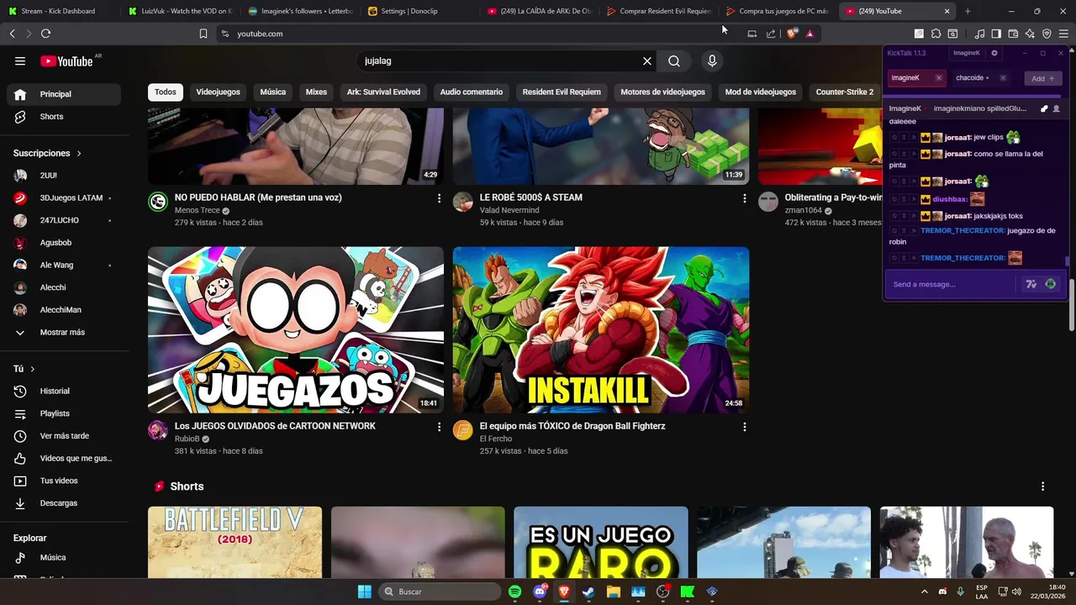Open Historial in the sidebar
1076x605 pixels.
click(66, 391)
